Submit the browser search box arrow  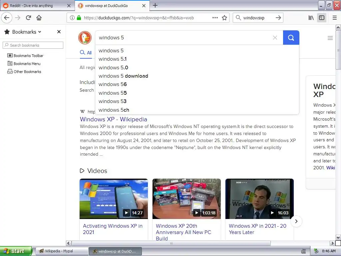click(278, 18)
